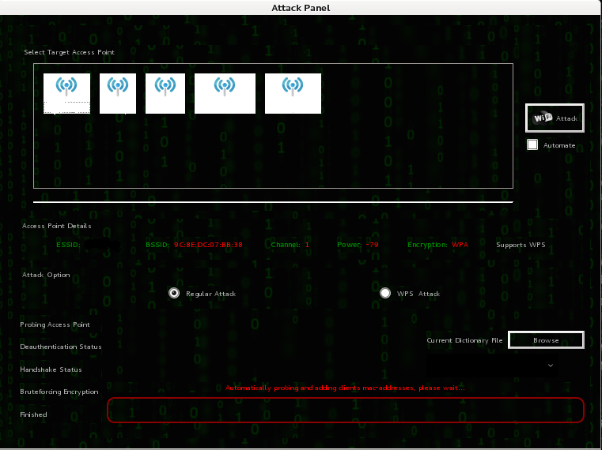Click the Probing Access Point label

pyautogui.click(x=55, y=324)
